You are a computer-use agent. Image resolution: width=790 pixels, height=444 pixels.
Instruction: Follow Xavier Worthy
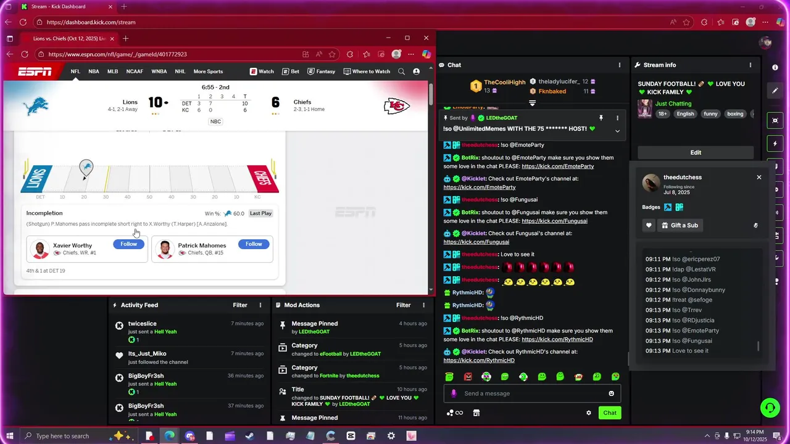point(128,244)
